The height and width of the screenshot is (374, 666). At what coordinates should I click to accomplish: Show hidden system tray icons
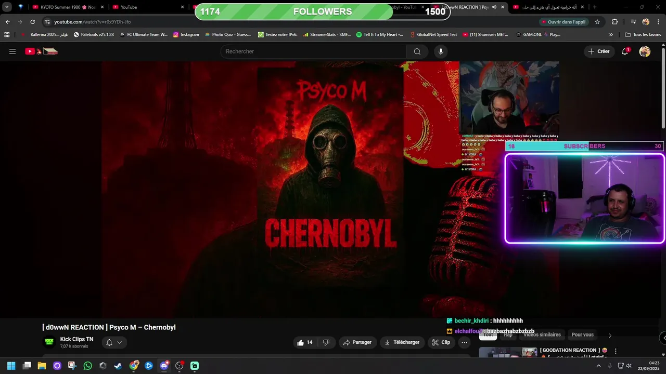point(598,366)
